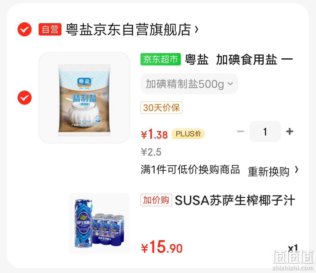Viewport: 316px width, 273px height.
Task: Click the red-outlined 加价购 tag
Action: (156, 200)
